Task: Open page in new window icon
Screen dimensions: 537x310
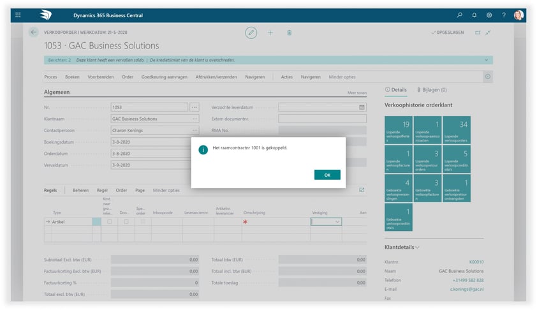Action: click(x=478, y=33)
